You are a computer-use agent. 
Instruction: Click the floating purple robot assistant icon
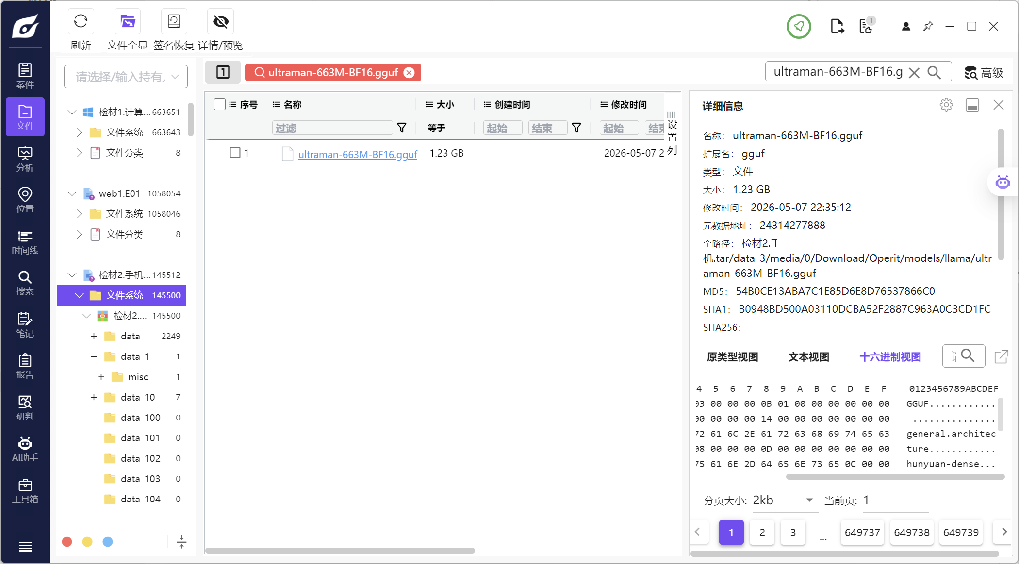(x=1003, y=182)
